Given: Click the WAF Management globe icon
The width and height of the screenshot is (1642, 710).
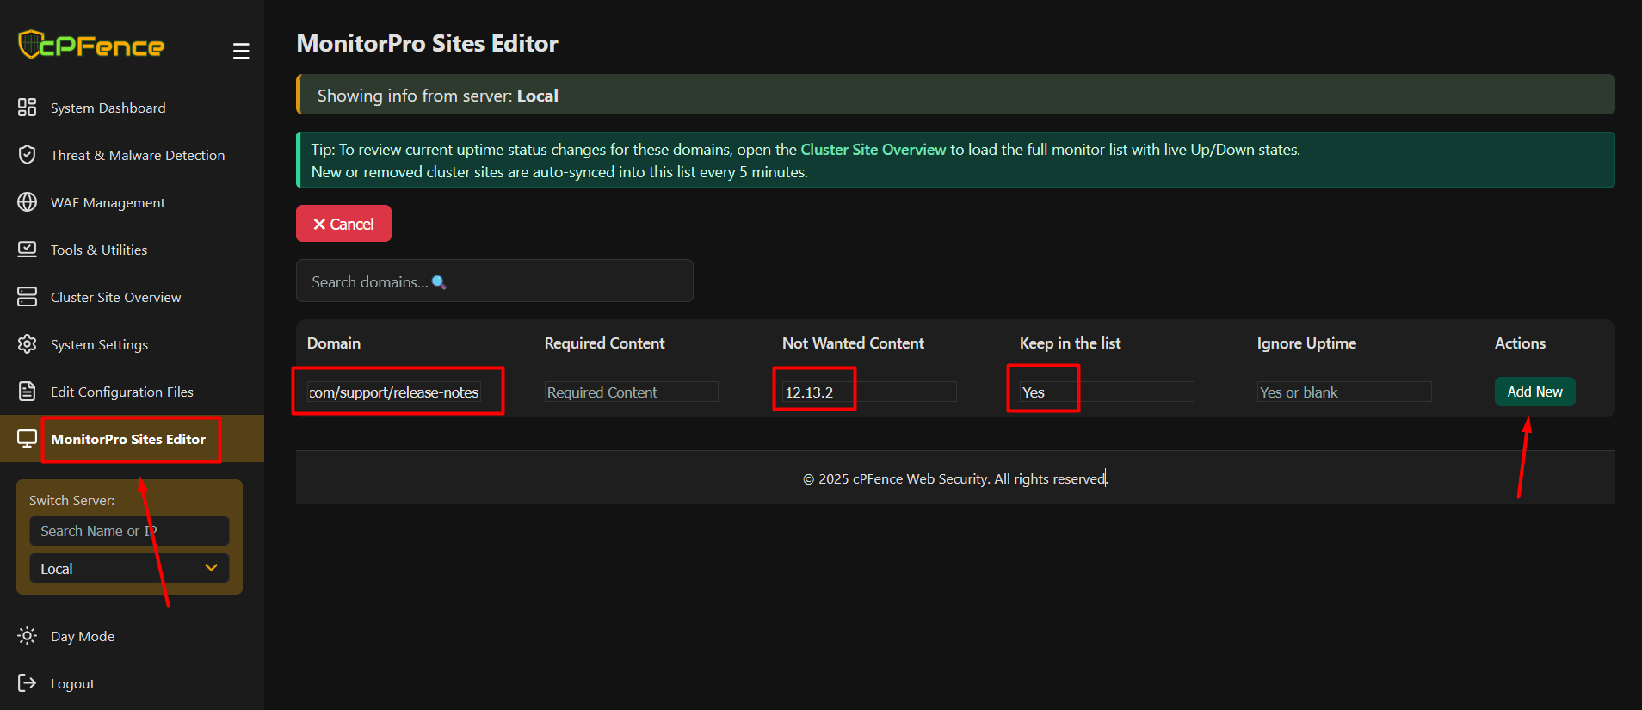Looking at the screenshot, I should tap(28, 202).
